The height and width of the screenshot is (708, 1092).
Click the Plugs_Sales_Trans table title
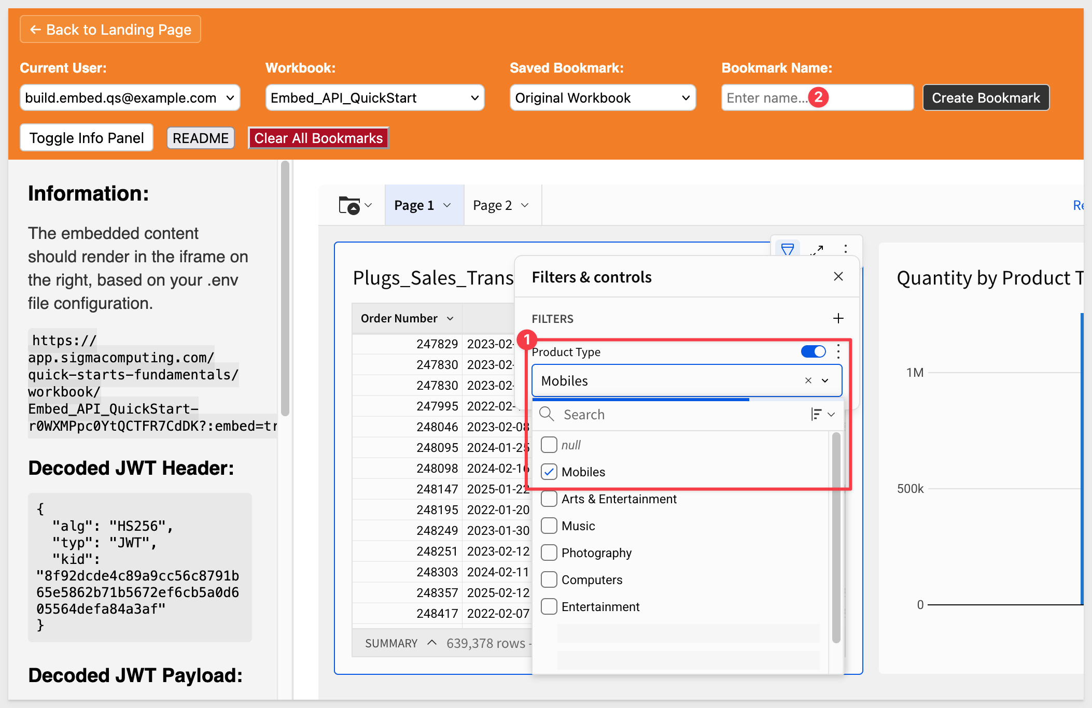tap(433, 278)
